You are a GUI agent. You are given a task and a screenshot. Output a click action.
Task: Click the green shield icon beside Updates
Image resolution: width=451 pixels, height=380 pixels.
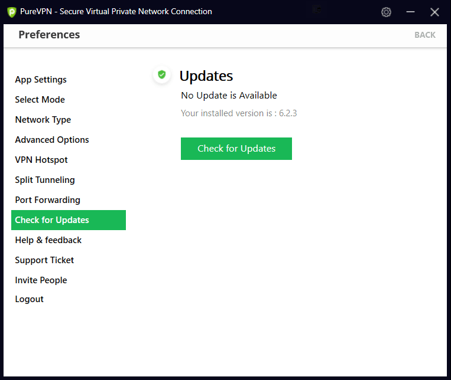click(161, 75)
